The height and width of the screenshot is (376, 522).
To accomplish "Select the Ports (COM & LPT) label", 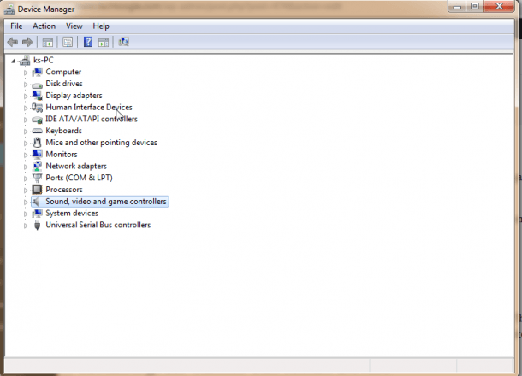I will pyautogui.click(x=80, y=178).
